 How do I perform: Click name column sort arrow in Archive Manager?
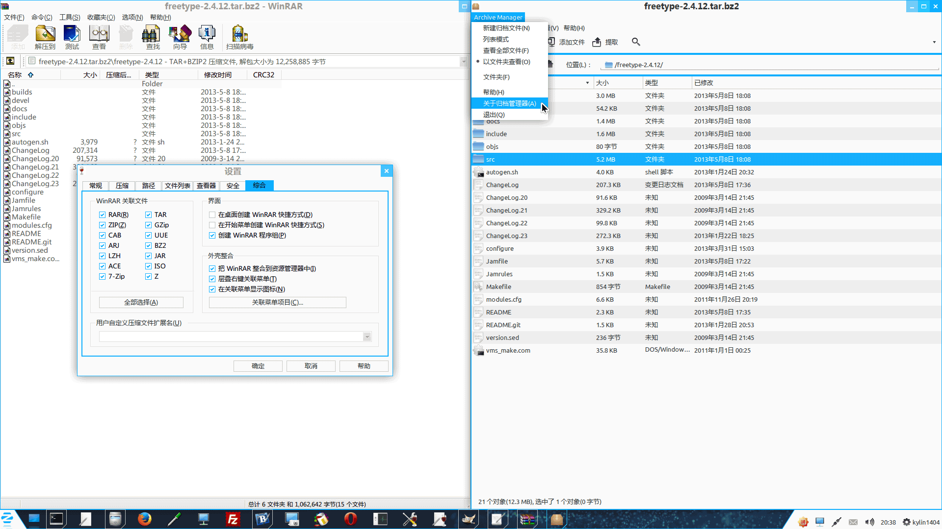[x=587, y=83]
